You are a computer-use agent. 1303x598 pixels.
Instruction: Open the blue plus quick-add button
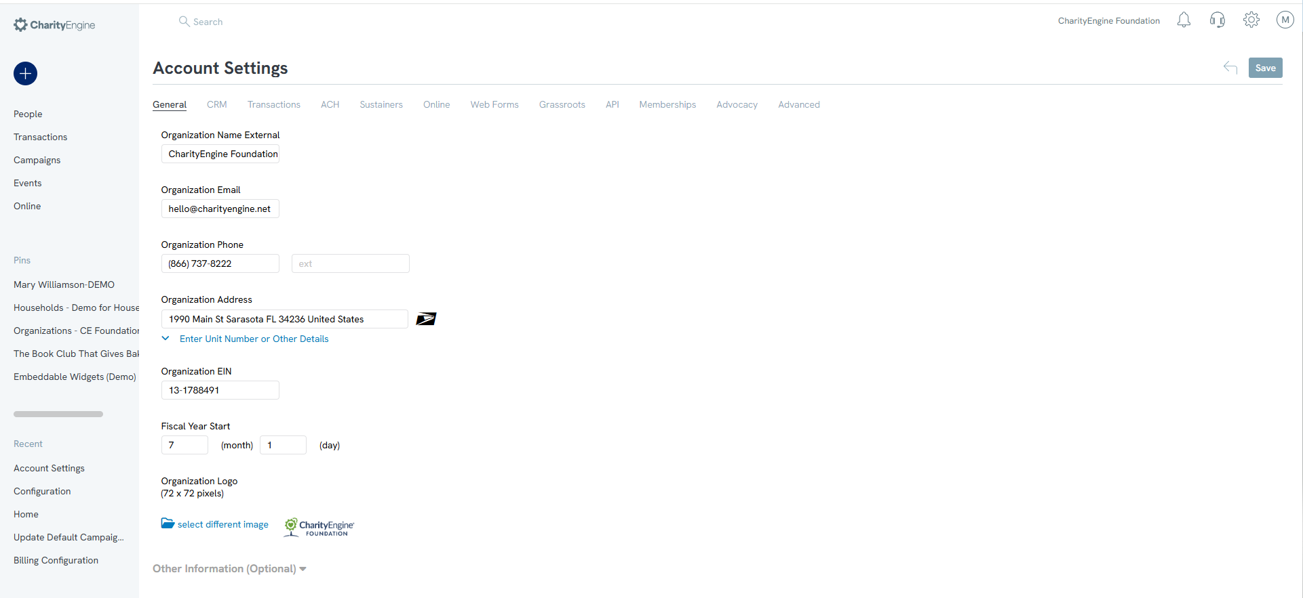click(x=25, y=73)
